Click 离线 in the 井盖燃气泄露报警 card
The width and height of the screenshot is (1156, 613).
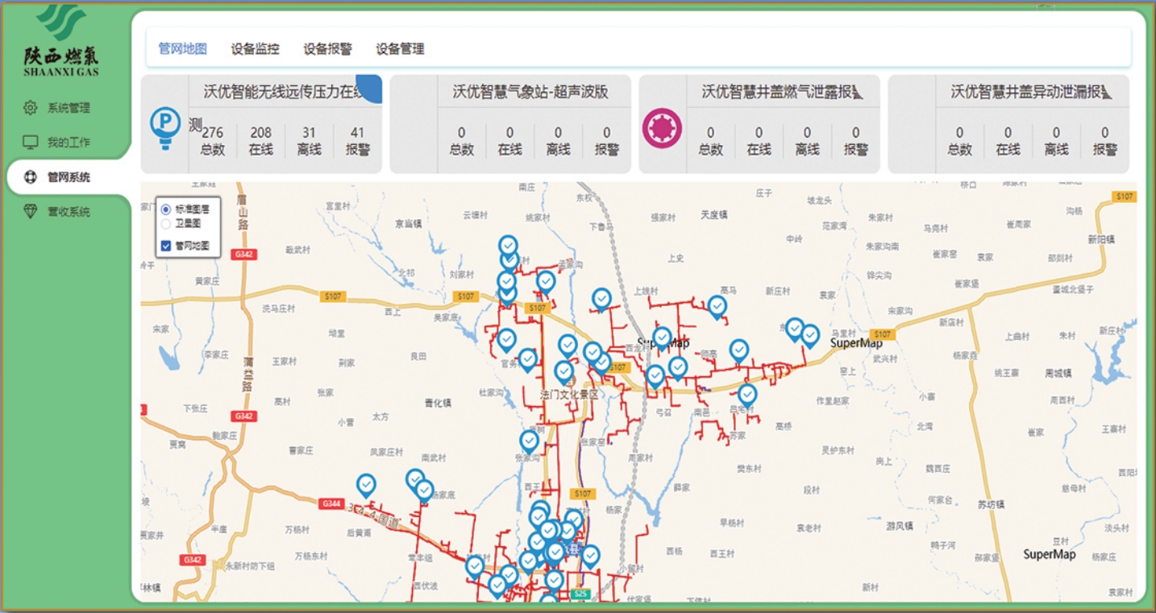pos(807,150)
